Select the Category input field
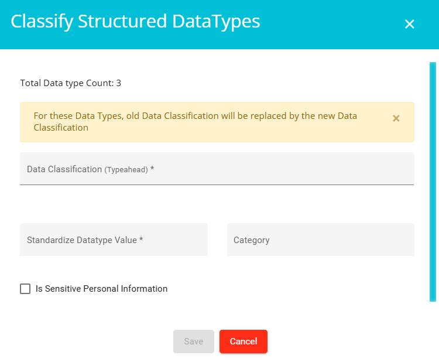 click(x=321, y=240)
